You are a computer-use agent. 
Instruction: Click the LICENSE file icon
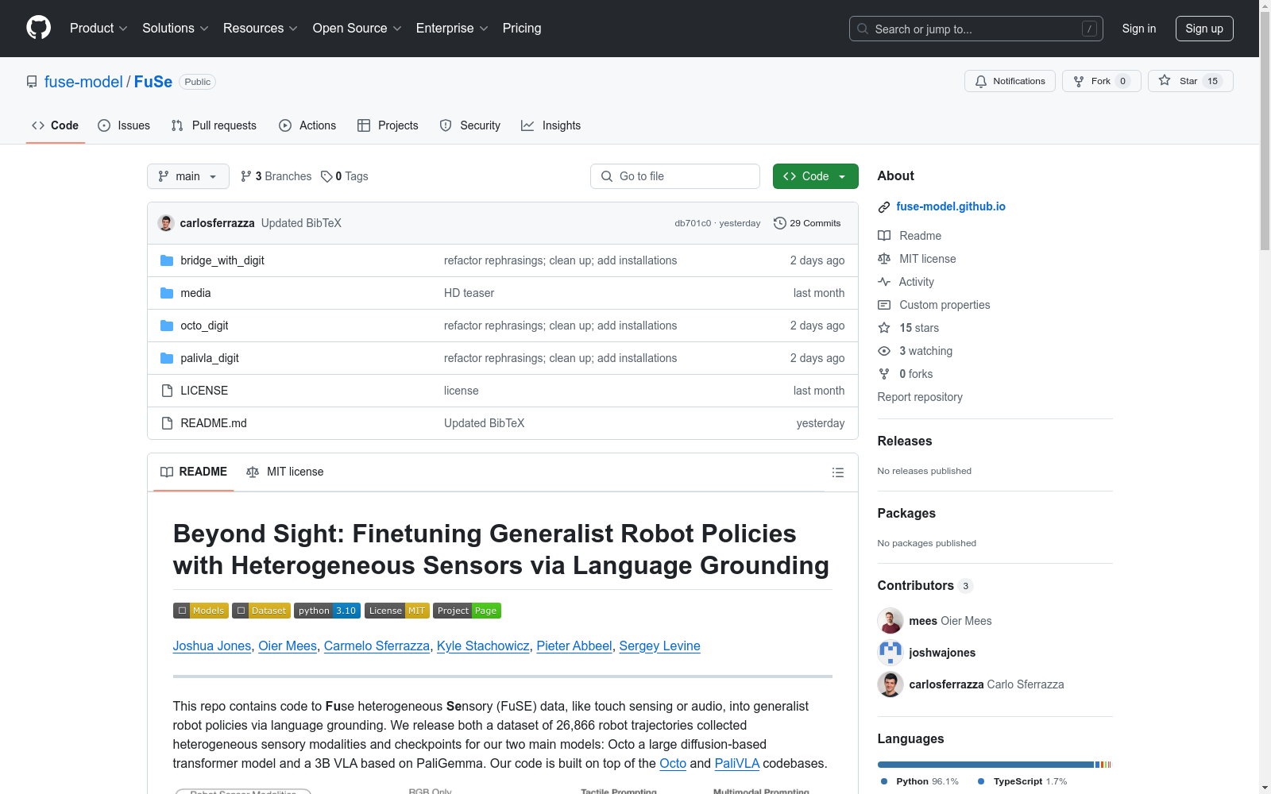(x=167, y=391)
